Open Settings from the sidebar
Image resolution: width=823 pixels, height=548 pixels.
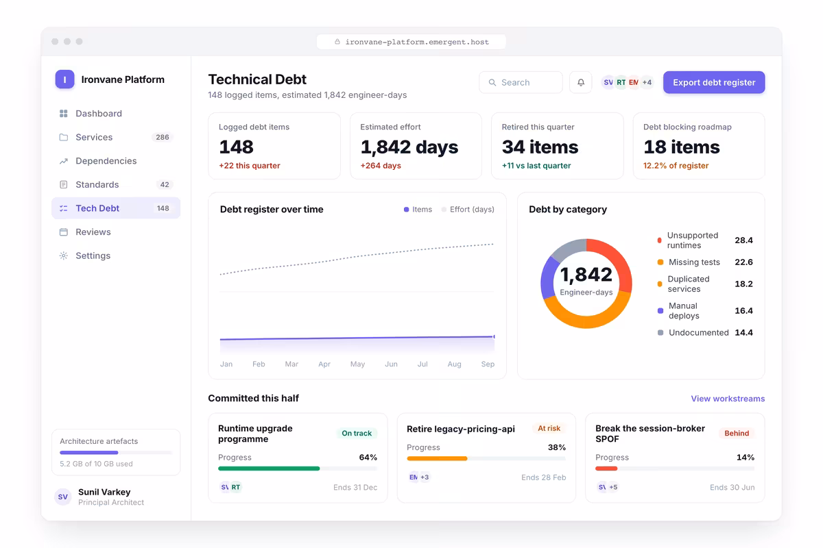pyautogui.click(x=116, y=256)
